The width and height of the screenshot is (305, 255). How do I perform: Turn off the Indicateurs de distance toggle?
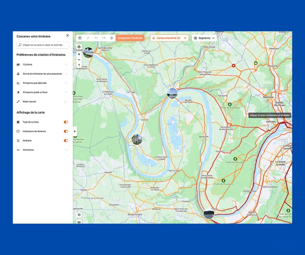tap(66, 131)
